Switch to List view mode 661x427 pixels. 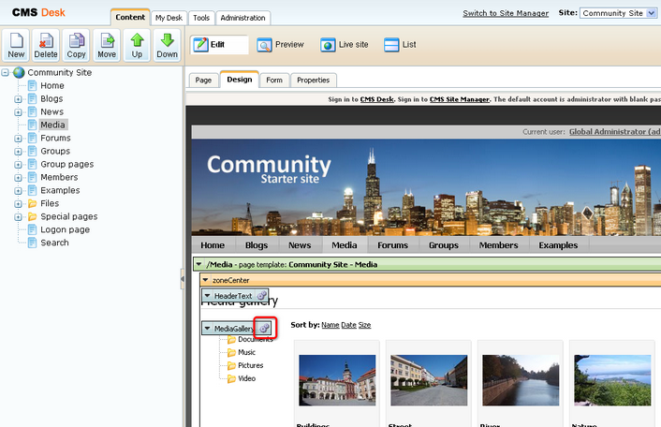tap(400, 45)
